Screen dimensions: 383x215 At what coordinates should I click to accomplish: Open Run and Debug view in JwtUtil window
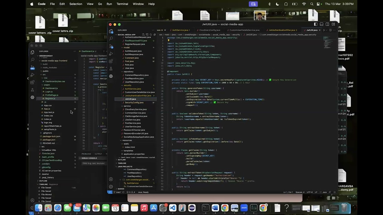pyautogui.click(x=111, y=53)
